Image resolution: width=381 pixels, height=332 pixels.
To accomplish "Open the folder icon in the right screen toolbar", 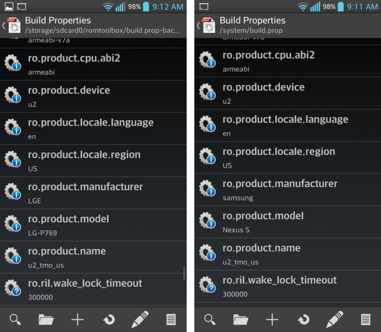I will tap(241, 319).
